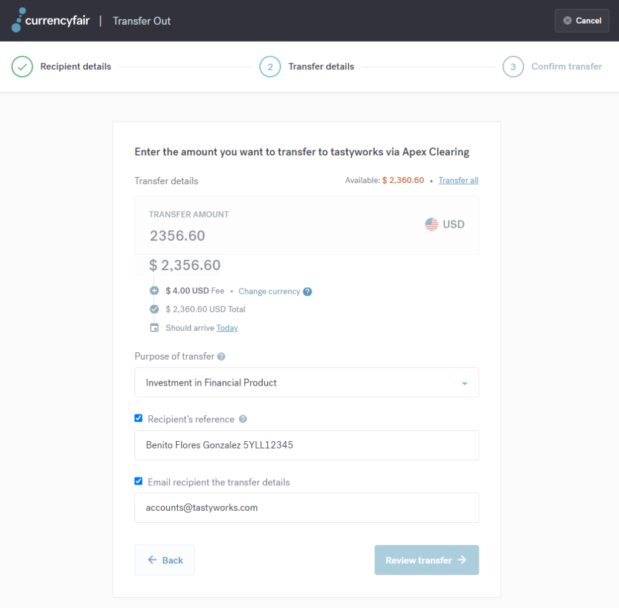Uncheck Email recipient the transfer details
The width and height of the screenshot is (619, 608).
pyautogui.click(x=138, y=481)
